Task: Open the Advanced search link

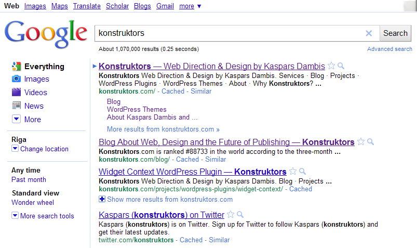Action: tap(389, 49)
